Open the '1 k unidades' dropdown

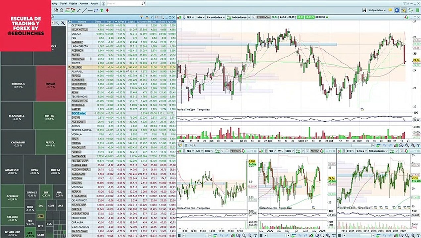215,17
